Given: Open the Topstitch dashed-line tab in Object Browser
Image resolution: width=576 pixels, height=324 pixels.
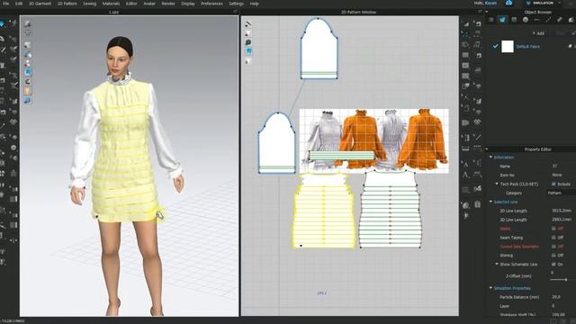Looking at the screenshot, I should coord(548,20).
